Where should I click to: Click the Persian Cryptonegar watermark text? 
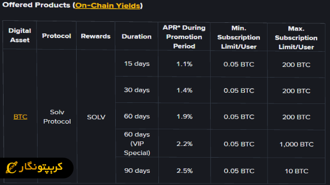(x=41, y=167)
